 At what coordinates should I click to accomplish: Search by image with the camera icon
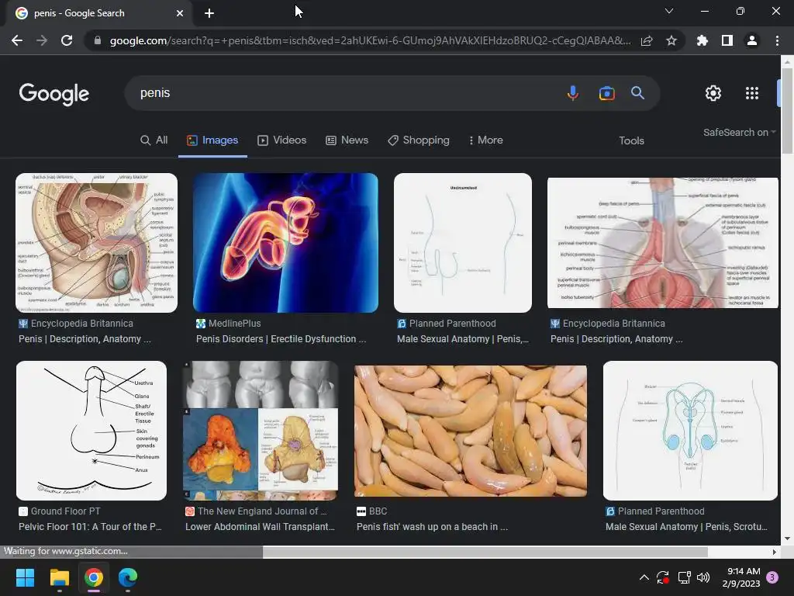tap(606, 93)
